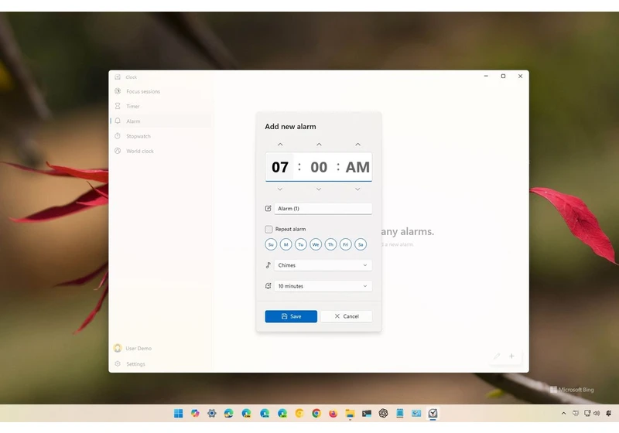Toggle Thursday (Th) repeat day
Viewport: 619px width, 433px height.
[330, 244]
